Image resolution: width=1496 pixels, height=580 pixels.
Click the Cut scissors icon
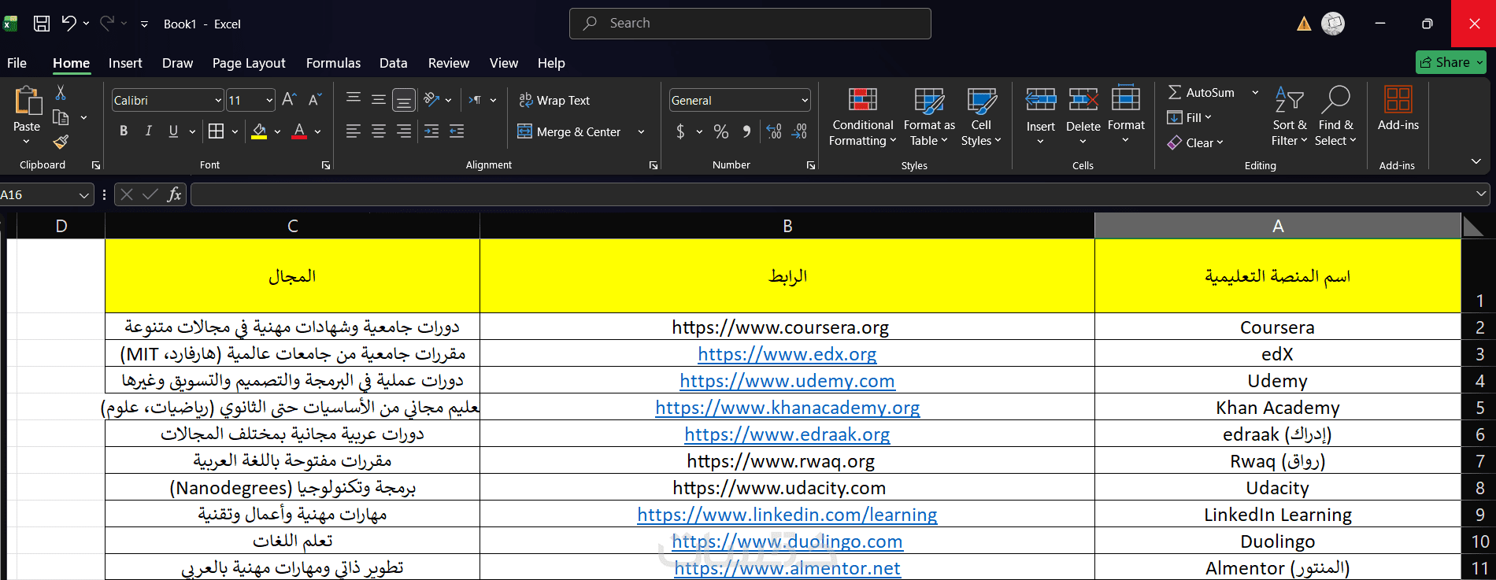tap(61, 93)
